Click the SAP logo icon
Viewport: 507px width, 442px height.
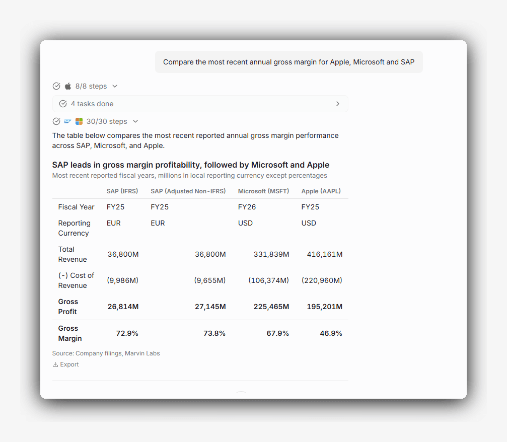point(67,121)
